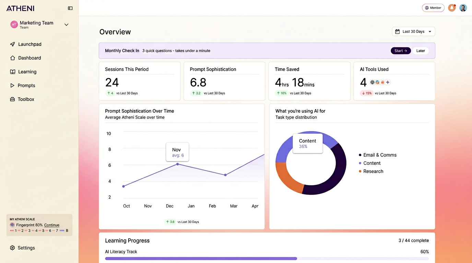This screenshot has height=263, width=472.
Task: Open the user profile avatar
Action: pos(463,8)
